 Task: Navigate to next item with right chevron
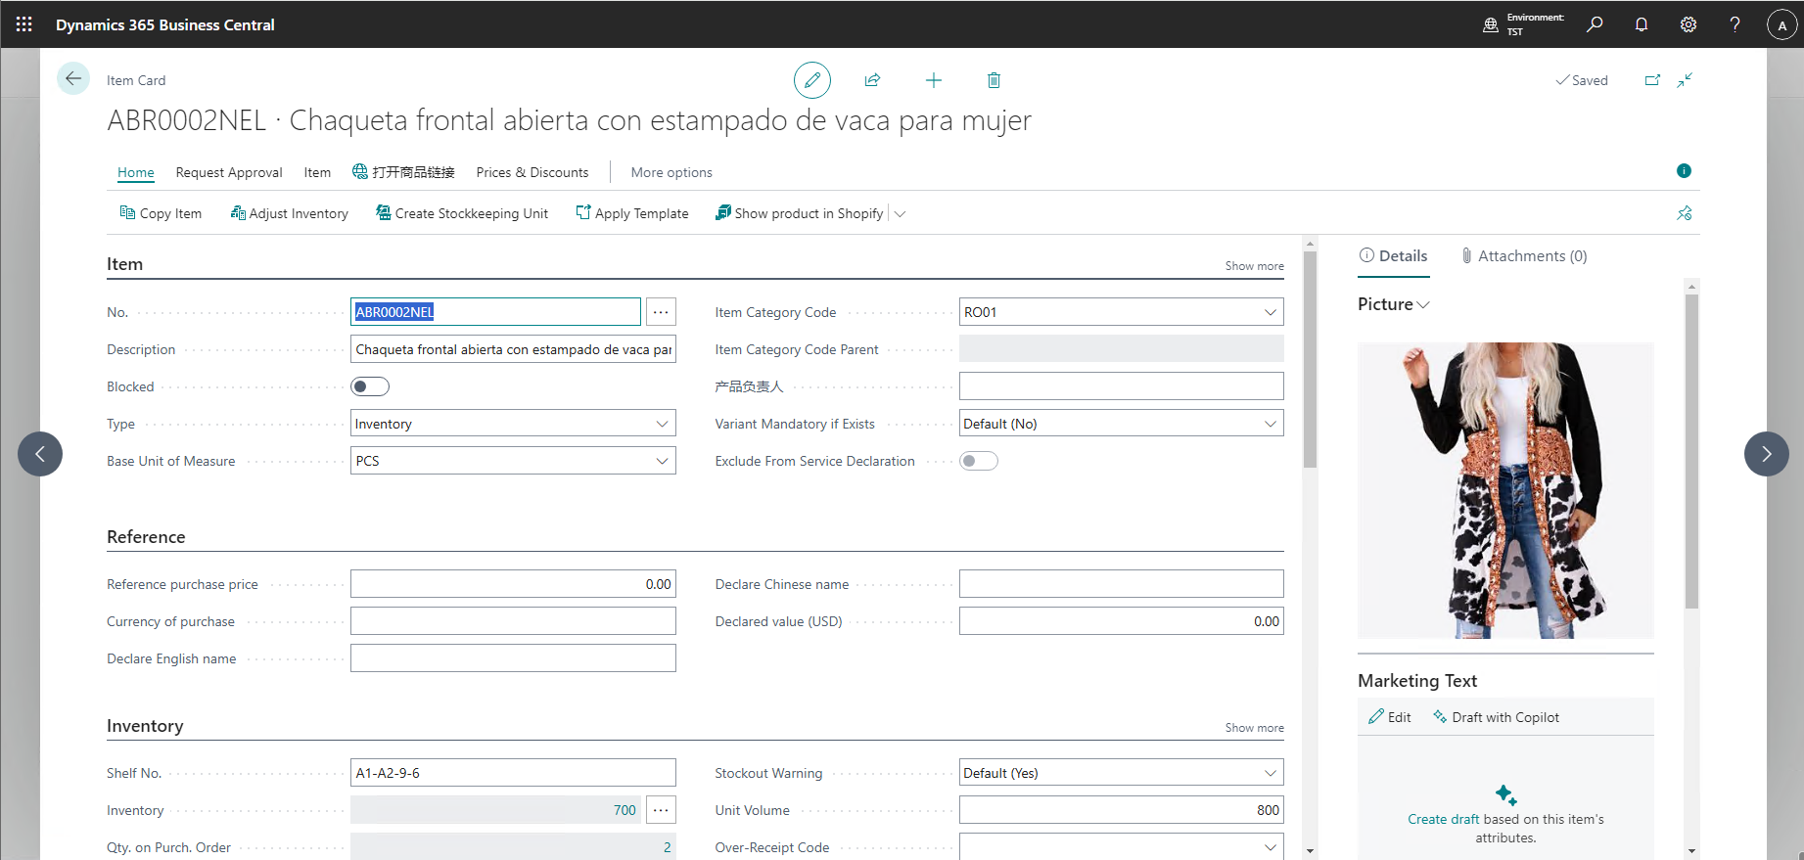(1766, 454)
